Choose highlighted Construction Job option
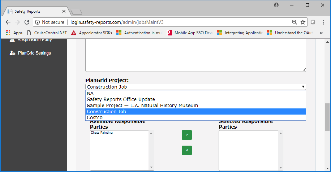The width and height of the screenshot is (331, 172). pos(196,111)
